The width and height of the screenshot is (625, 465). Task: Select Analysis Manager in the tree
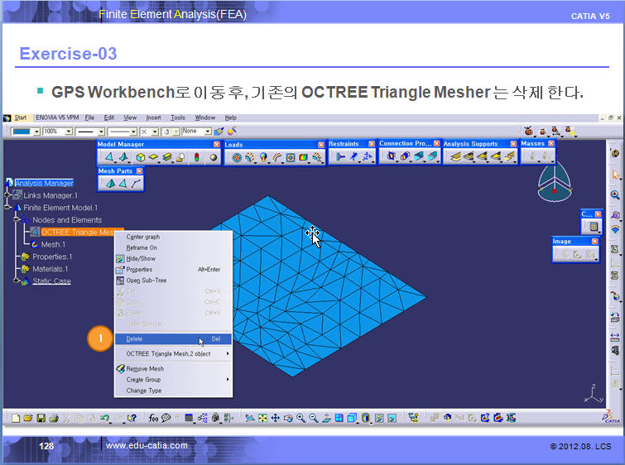(44, 183)
